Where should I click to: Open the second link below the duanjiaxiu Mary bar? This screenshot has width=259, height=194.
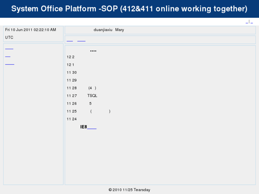(x=82, y=41)
